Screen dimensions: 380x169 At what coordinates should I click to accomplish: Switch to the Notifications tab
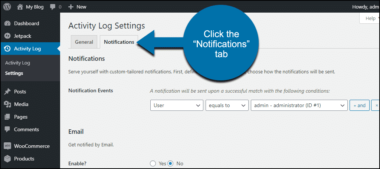click(119, 42)
